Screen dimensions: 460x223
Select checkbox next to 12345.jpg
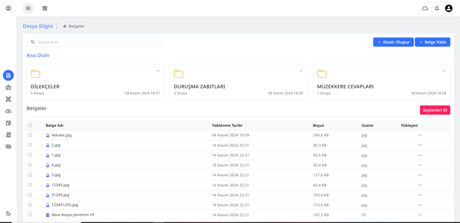coord(30,185)
